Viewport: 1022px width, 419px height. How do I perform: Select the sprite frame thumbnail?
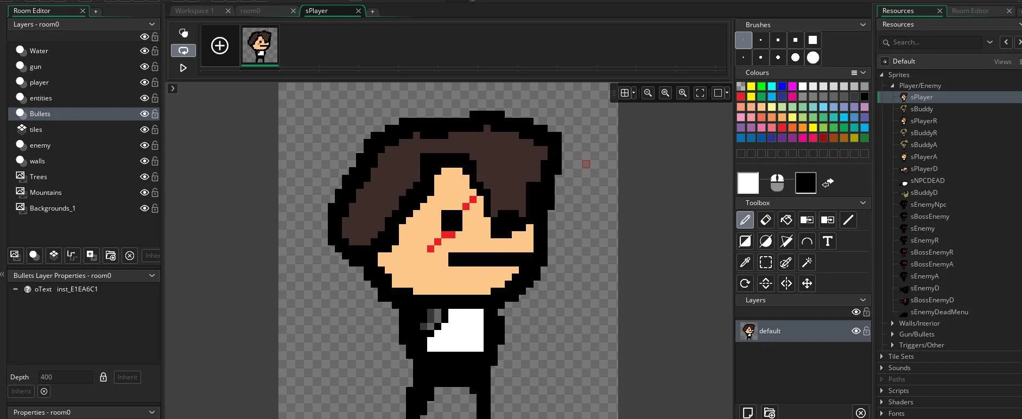point(260,46)
